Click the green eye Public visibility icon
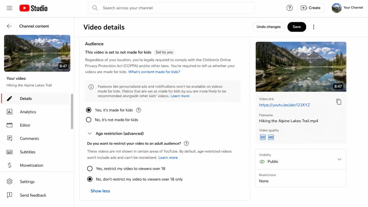The image size is (368, 207). pyautogui.click(x=262, y=162)
